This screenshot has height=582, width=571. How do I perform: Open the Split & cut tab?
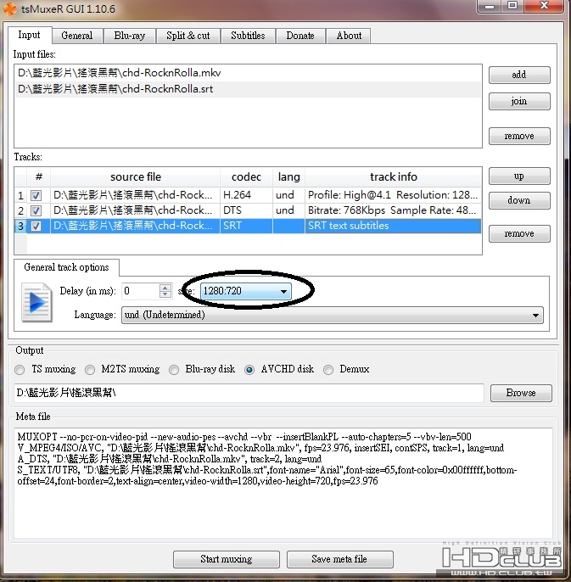pos(188,36)
